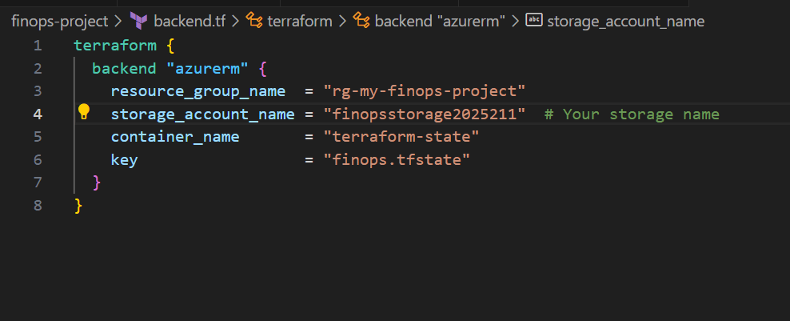
Task: Click the "# Your storage name" comment
Action: click(x=632, y=114)
